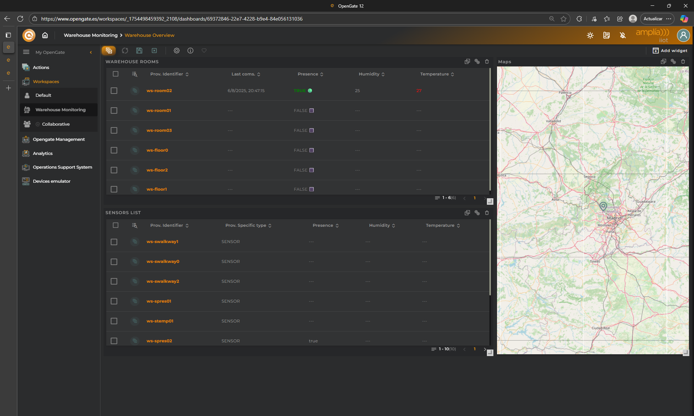Toggle light theme with sun icon
694x416 pixels.
590,35
